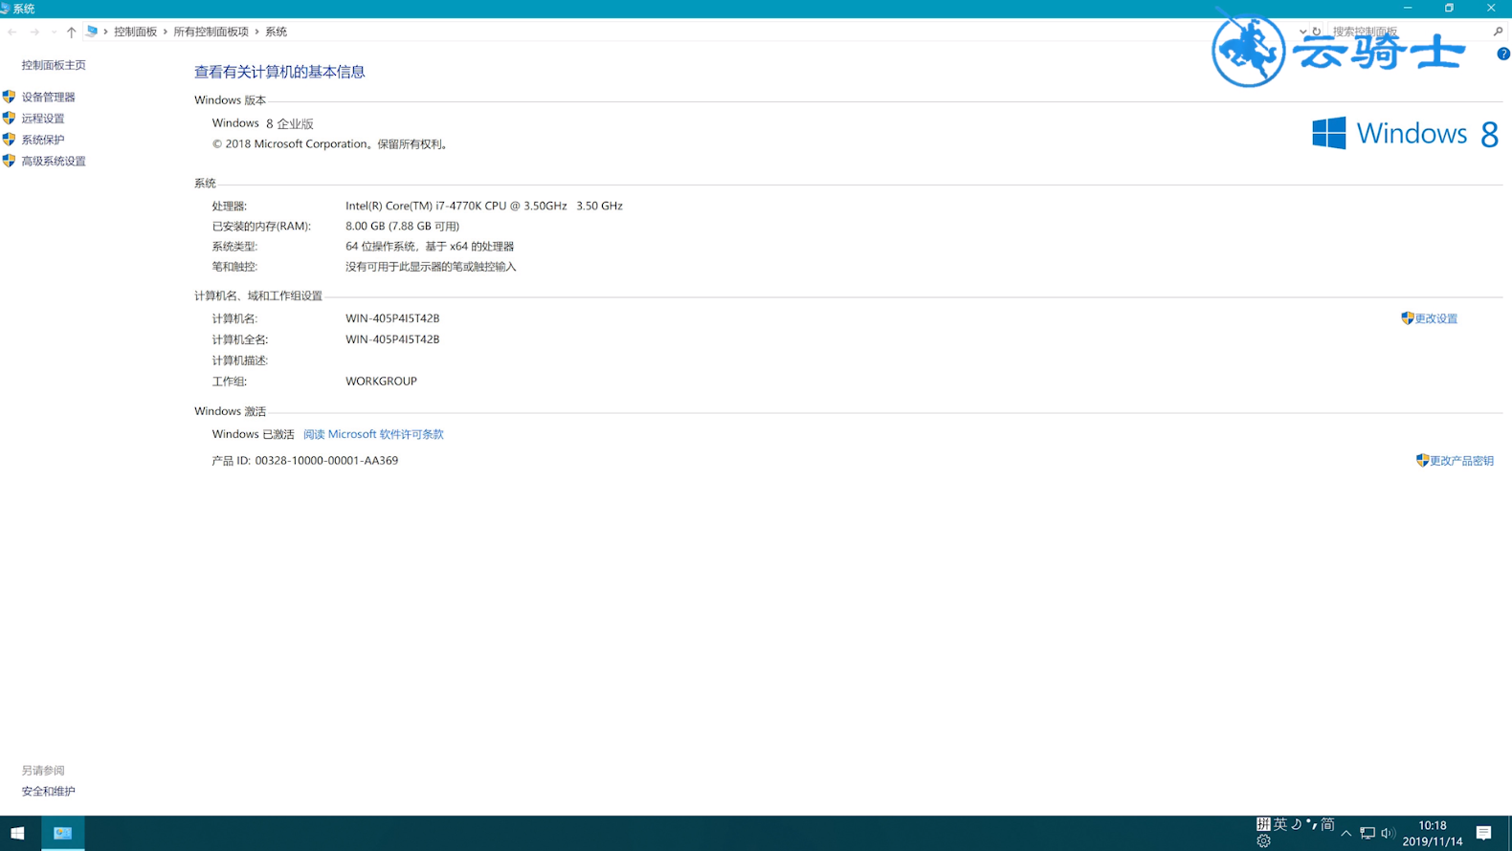Open 系统保护 settings link
Viewport: 1512px width, 851px height.
point(43,140)
